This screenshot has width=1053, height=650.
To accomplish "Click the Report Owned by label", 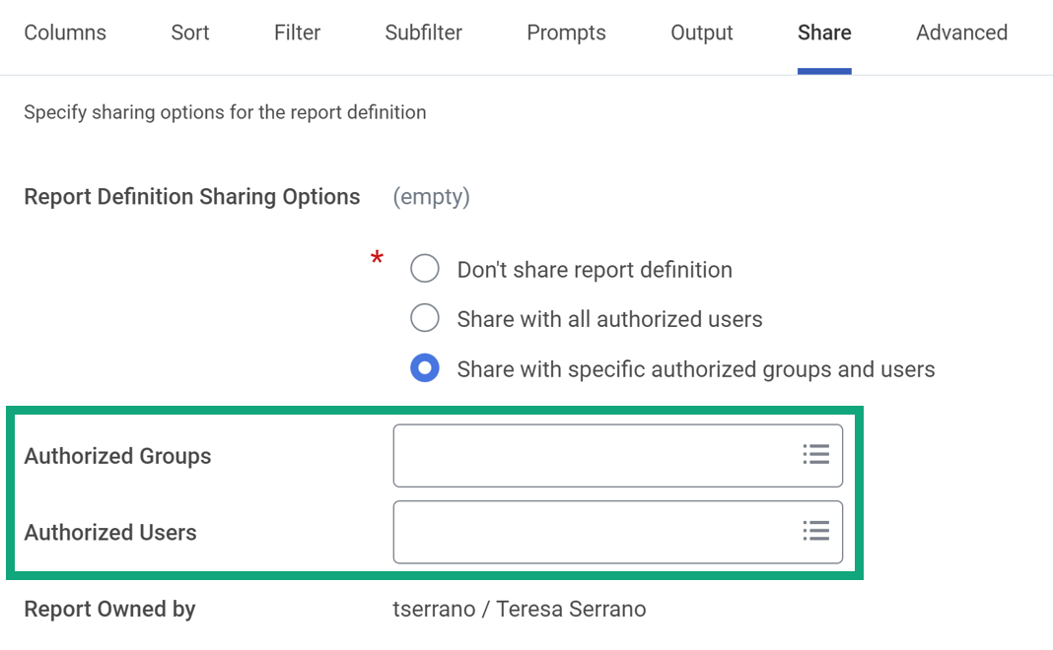I will [x=109, y=609].
